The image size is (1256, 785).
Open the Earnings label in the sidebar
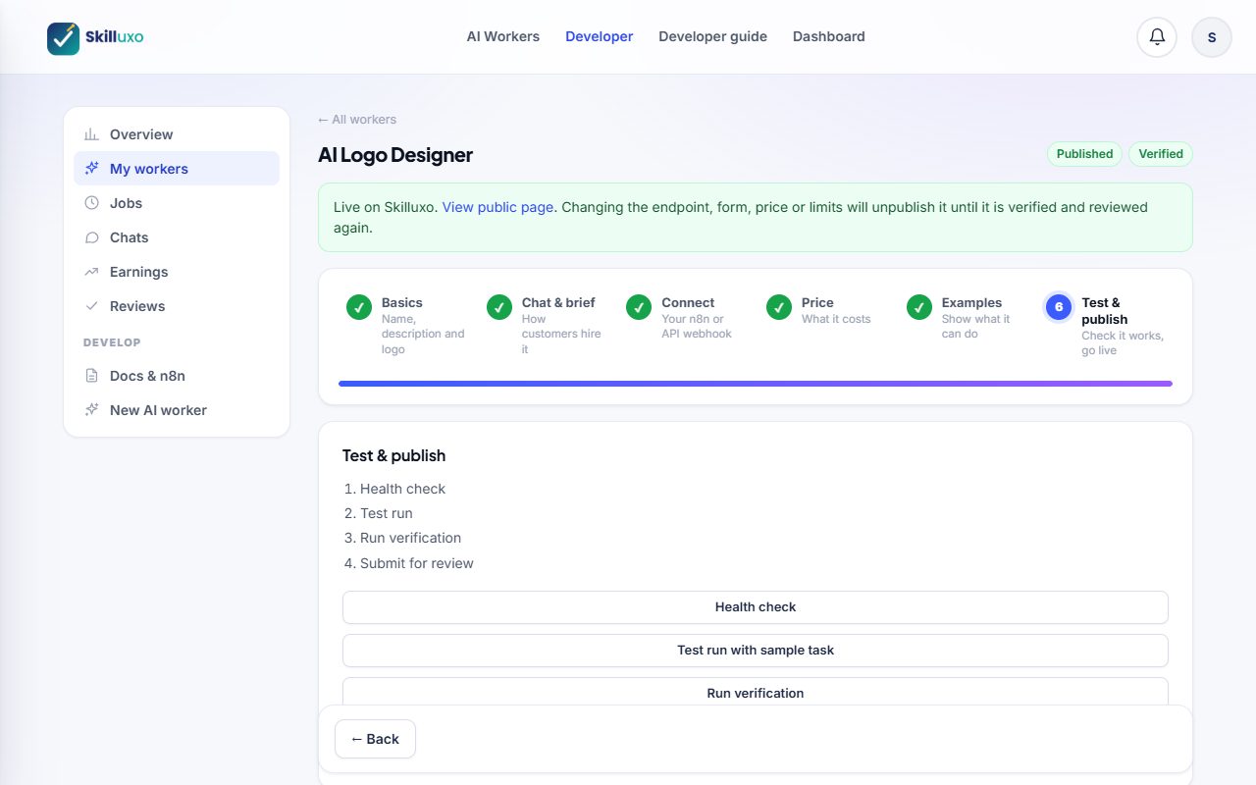pyautogui.click(x=138, y=272)
